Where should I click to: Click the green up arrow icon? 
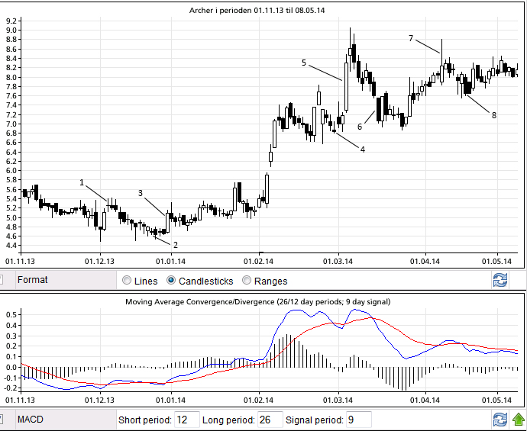[x=519, y=420]
